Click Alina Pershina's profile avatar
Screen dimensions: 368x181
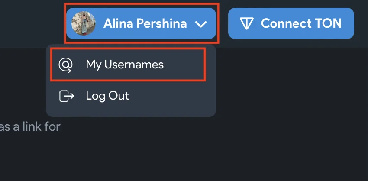click(84, 23)
